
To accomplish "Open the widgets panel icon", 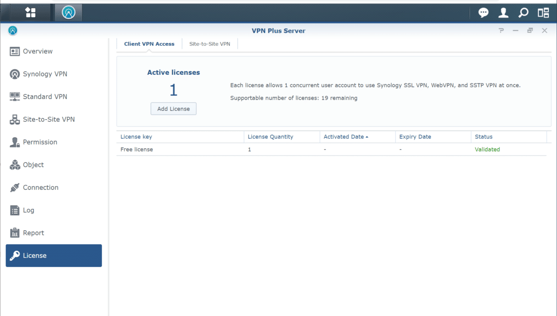I will coord(543,13).
